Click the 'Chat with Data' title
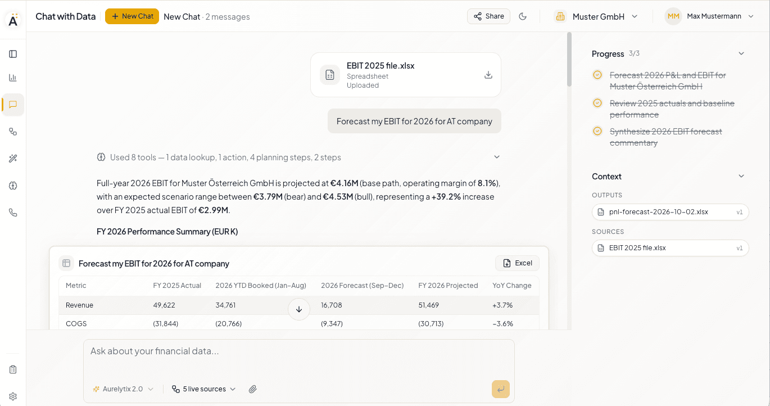Viewport: 770px width, 406px height. [x=66, y=16]
